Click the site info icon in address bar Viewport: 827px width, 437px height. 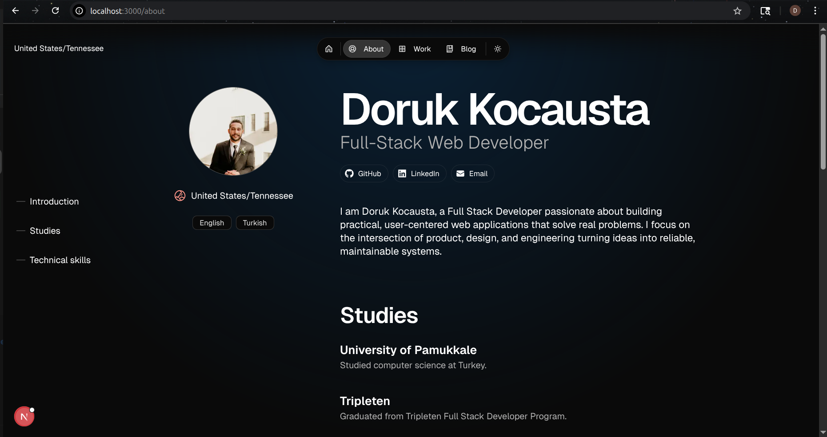79,11
